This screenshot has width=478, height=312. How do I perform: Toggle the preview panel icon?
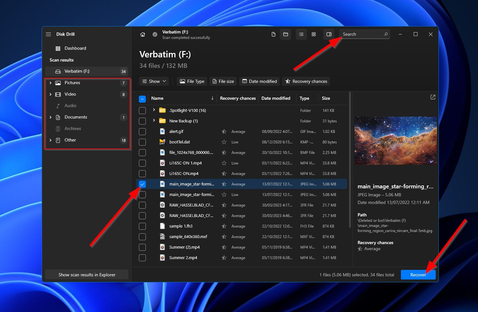[329, 34]
